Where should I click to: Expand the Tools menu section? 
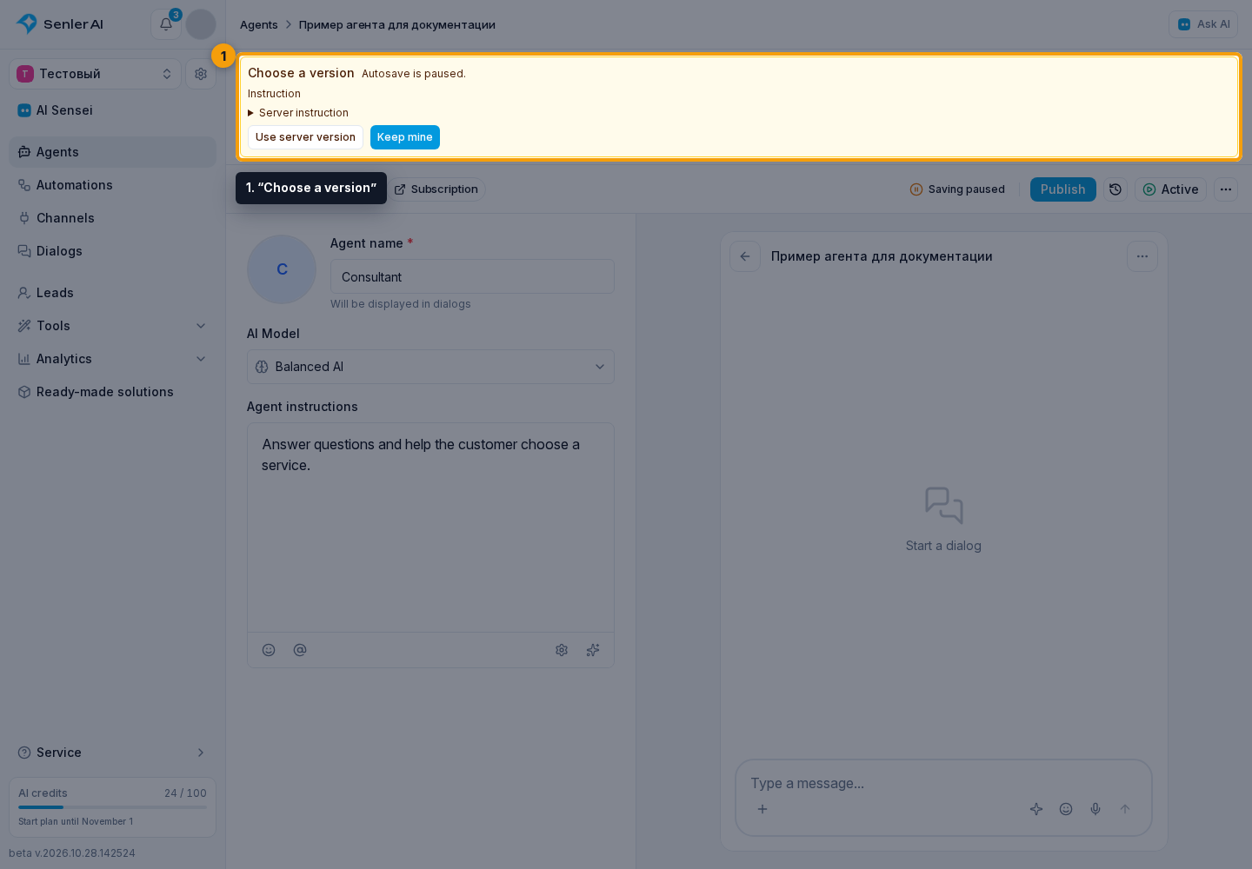point(113,326)
